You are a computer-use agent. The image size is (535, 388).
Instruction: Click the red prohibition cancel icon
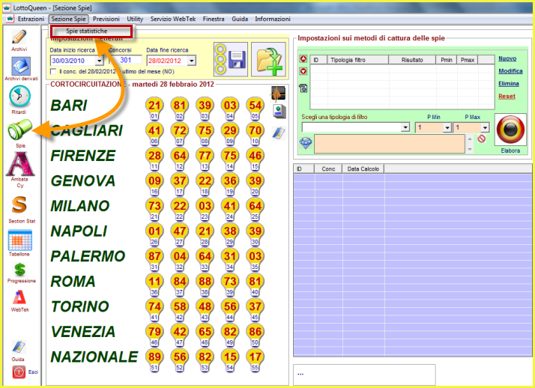(x=482, y=139)
